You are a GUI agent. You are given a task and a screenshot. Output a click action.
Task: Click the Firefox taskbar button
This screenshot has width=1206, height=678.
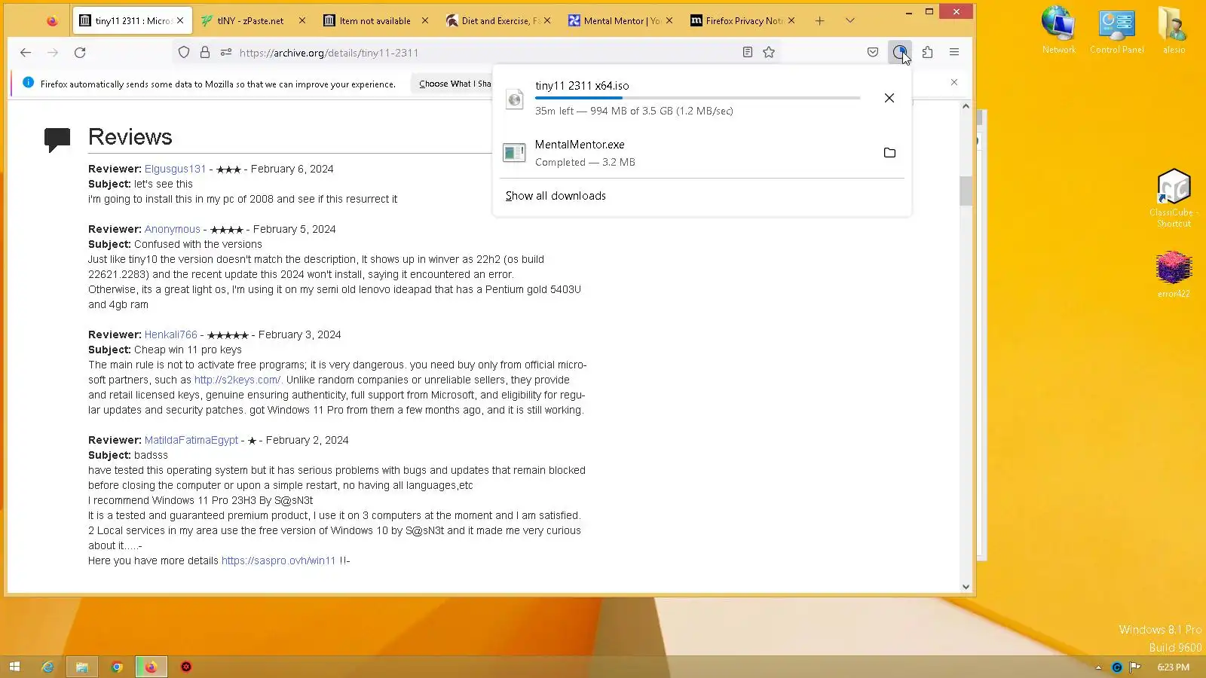[x=152, y=667]
